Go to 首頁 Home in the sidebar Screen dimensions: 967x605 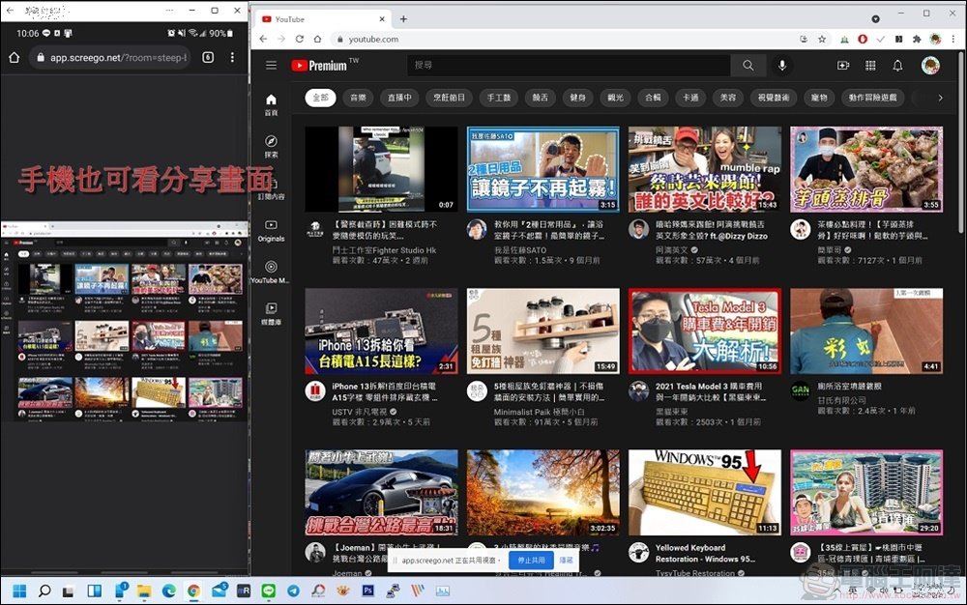271,104
